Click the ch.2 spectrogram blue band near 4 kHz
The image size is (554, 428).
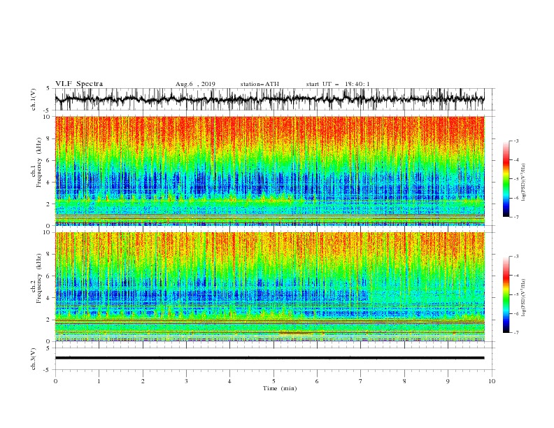(x=212, y=295)
